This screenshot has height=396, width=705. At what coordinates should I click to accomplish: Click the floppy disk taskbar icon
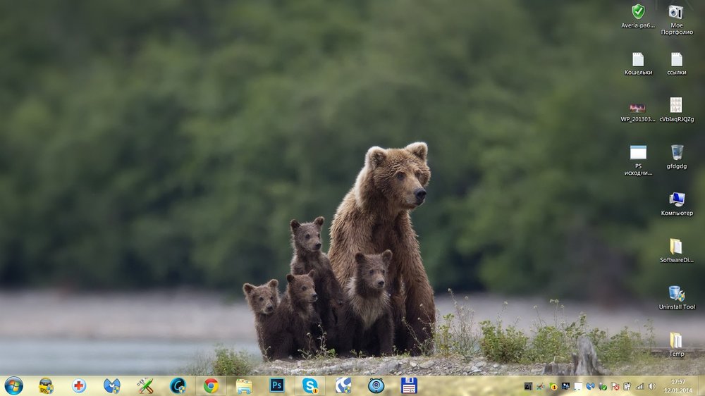(x=409, y=385)
